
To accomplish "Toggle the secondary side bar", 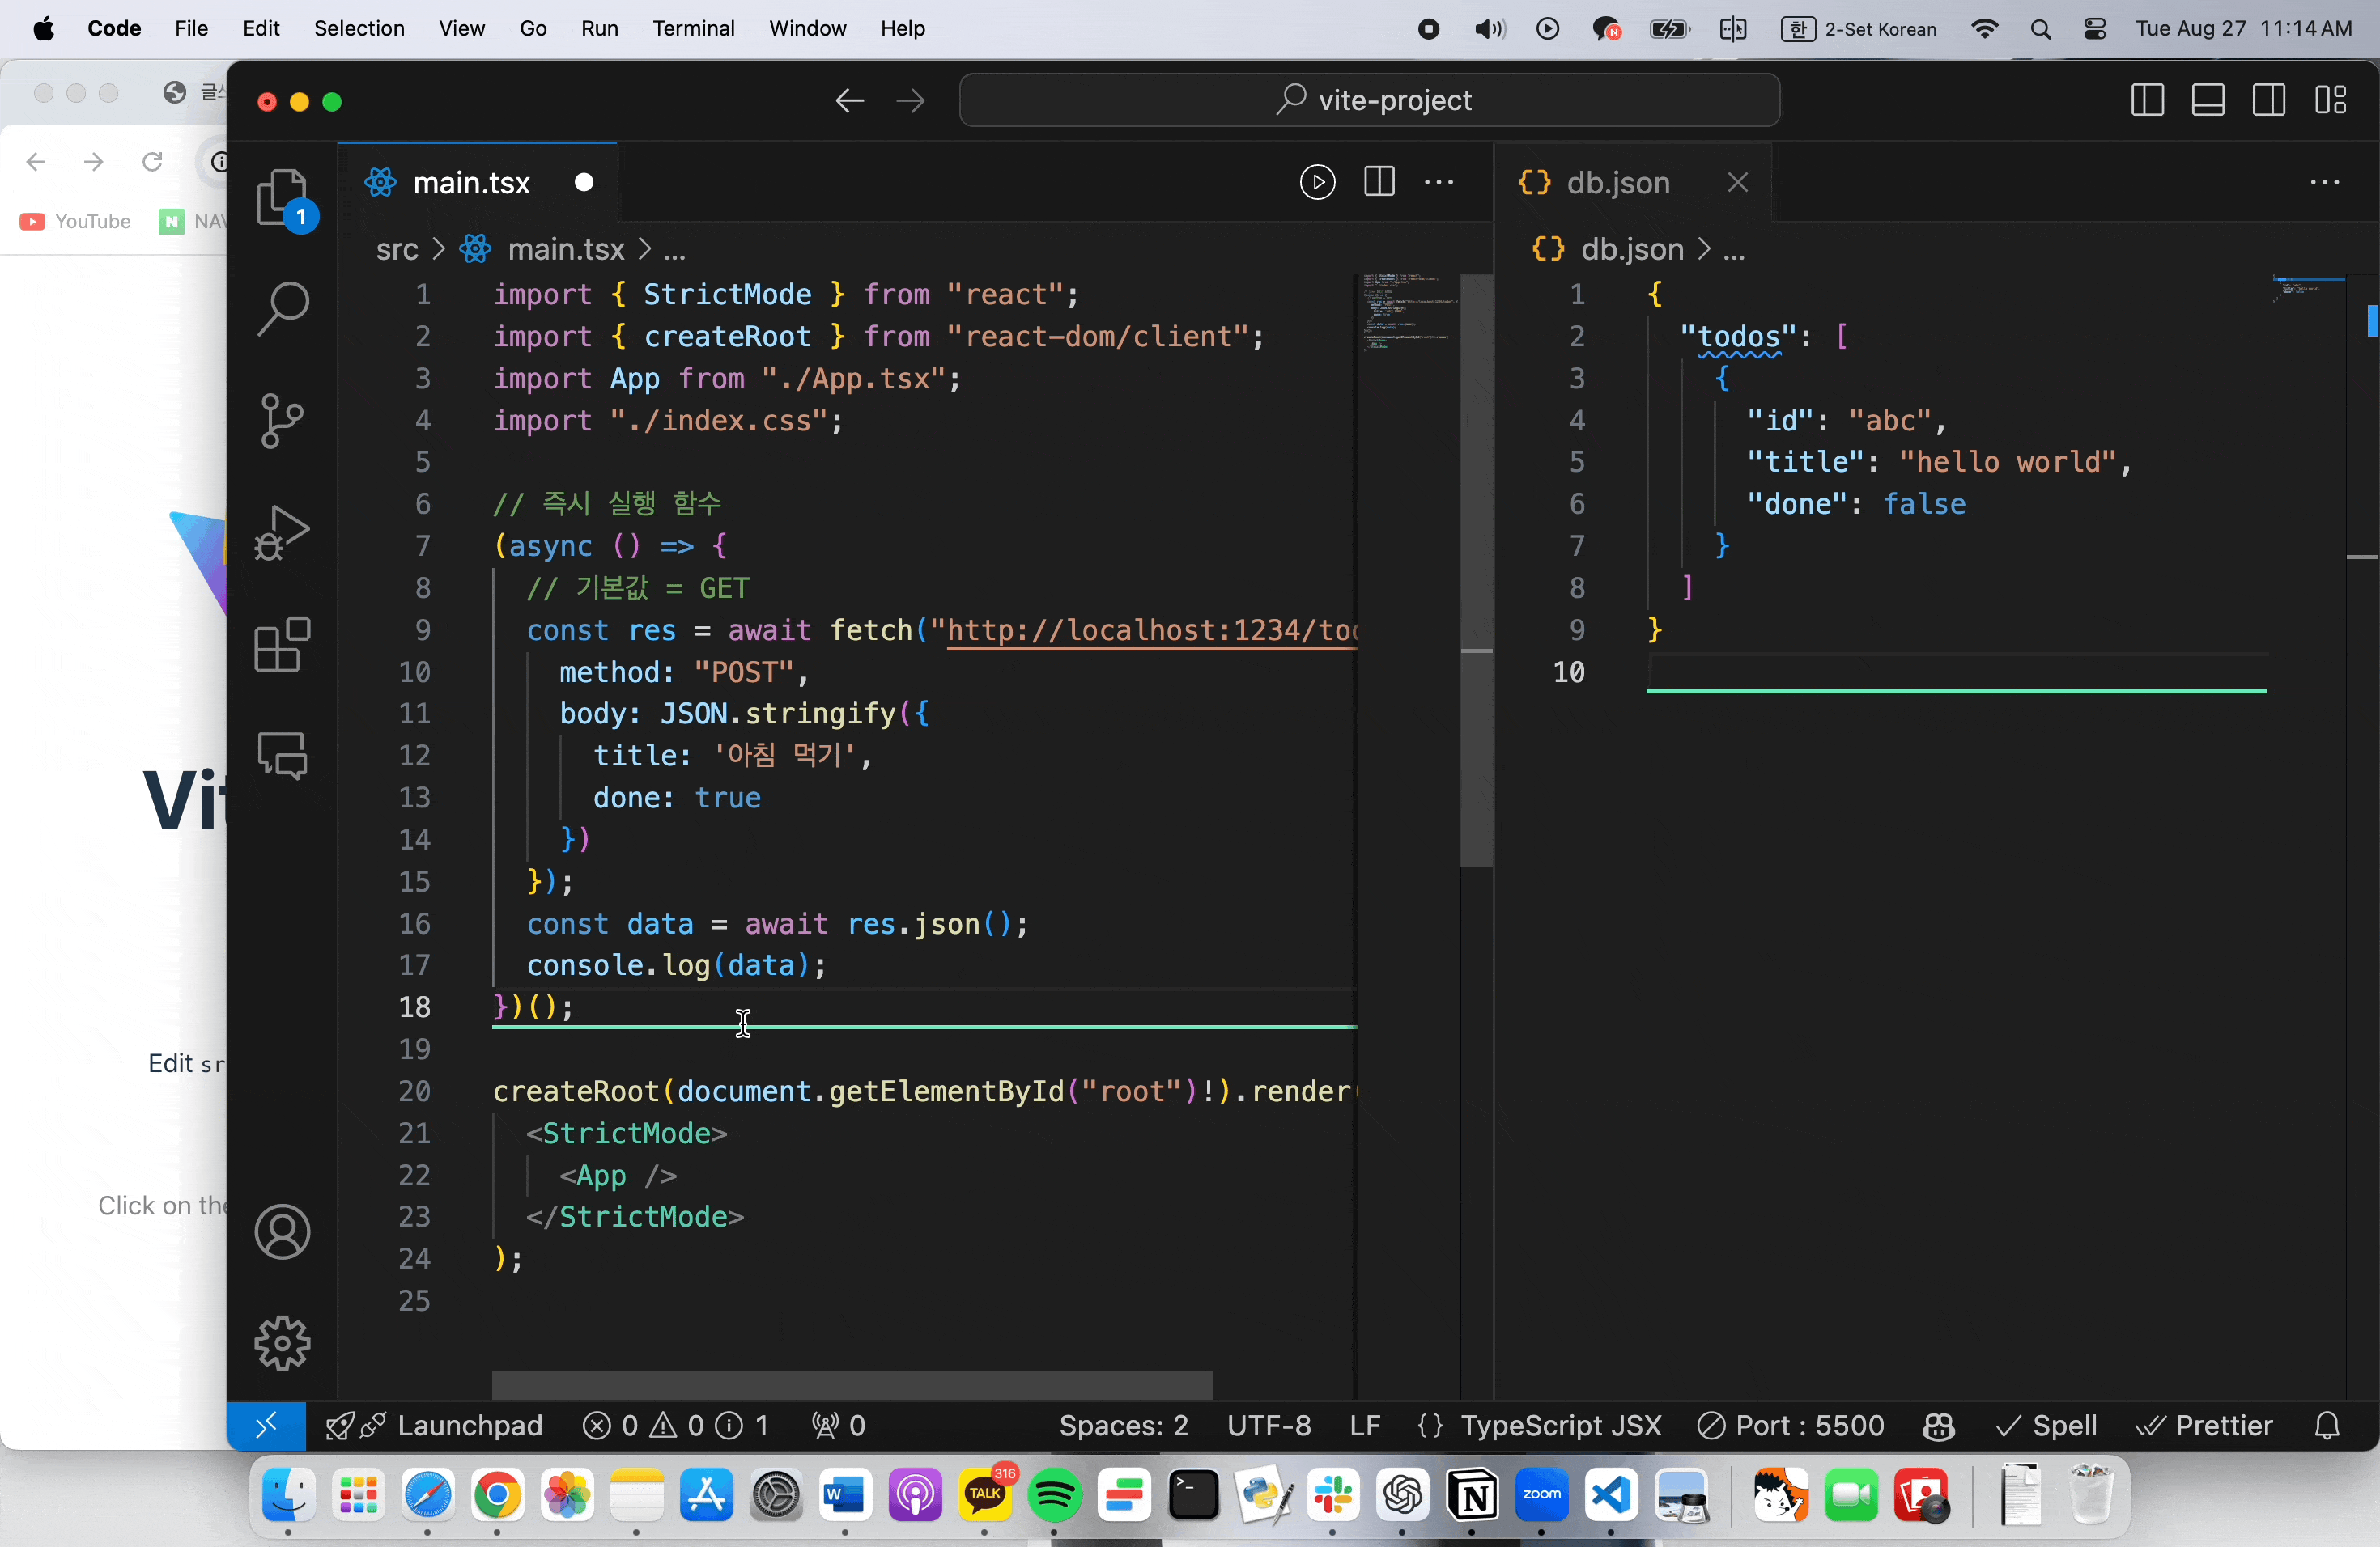I will (x=2269, y=100).
